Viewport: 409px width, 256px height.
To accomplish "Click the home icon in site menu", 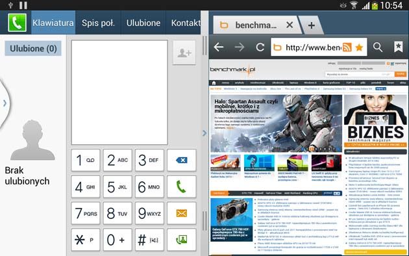I will (x=214, y=83).
